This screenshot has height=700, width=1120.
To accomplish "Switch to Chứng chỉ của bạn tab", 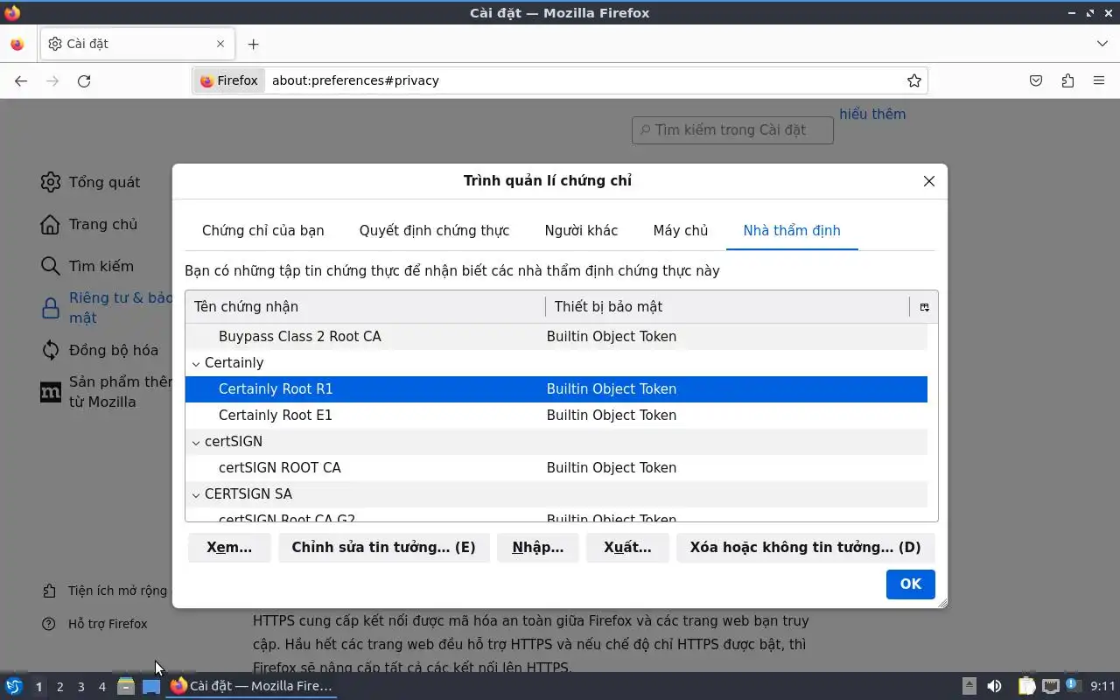I will [262, 231].
